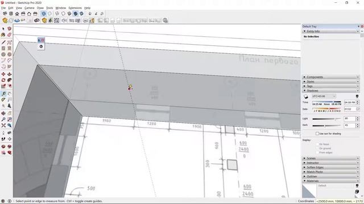Open the Window menu
Image resolution: width=364 pixels, height=204 pixels.
coord(61,8)
